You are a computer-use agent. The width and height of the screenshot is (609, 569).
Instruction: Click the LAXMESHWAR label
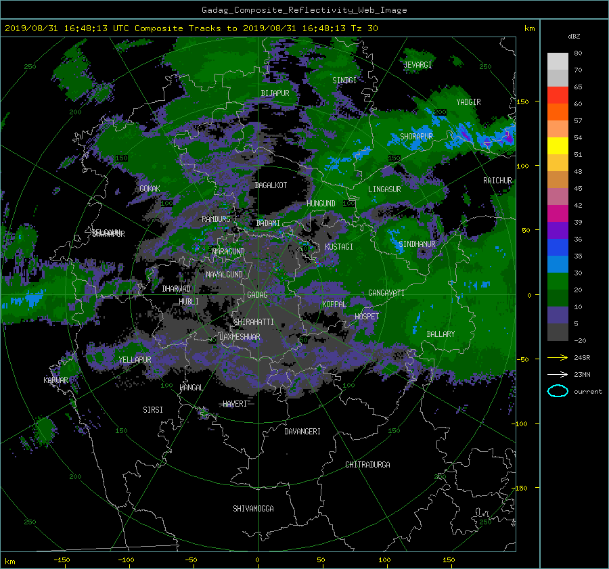point(240,337)
